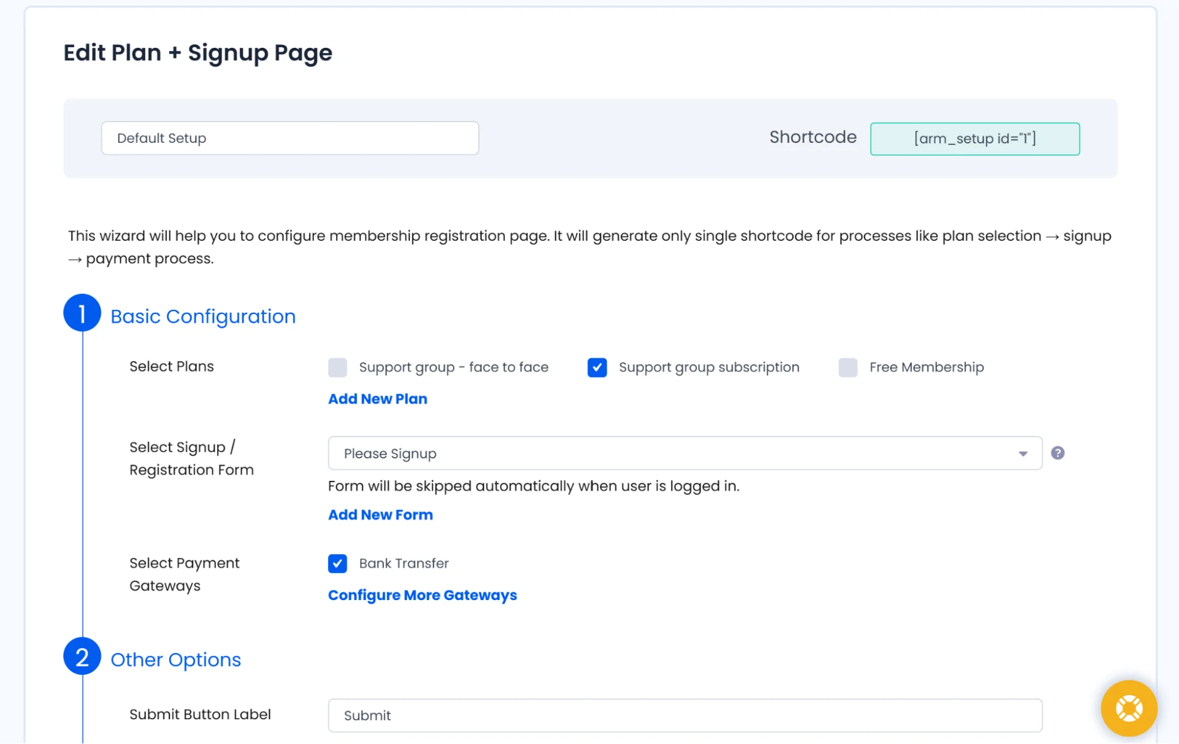Check the Support group - face to face plan
This screenshot has width=1179, height=744.
point(337,367)
